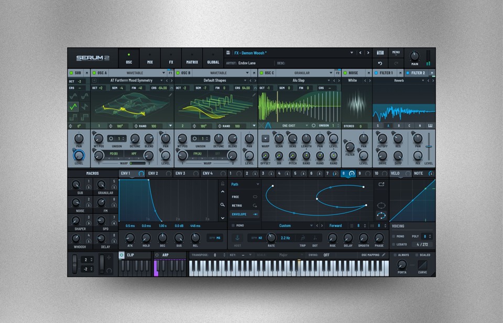Click the OSC C bell window icon
This screenshot has height=323, width=503.
click(268, 125)
